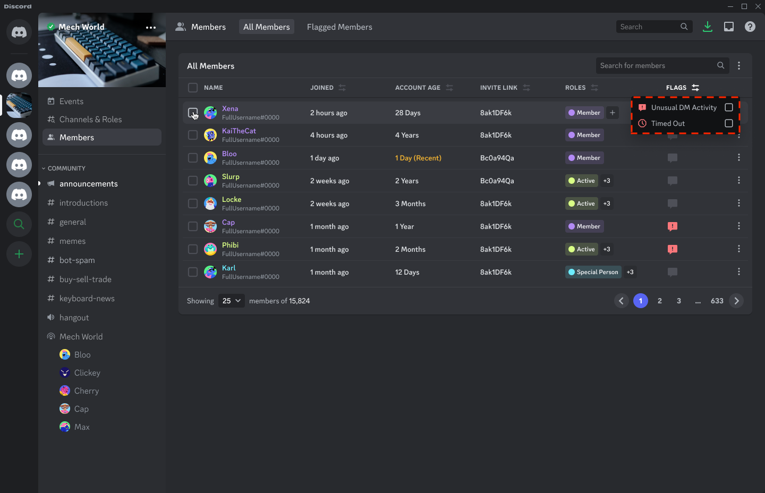
Task: Open the Mech World server options menu
Action: (150, 28)
